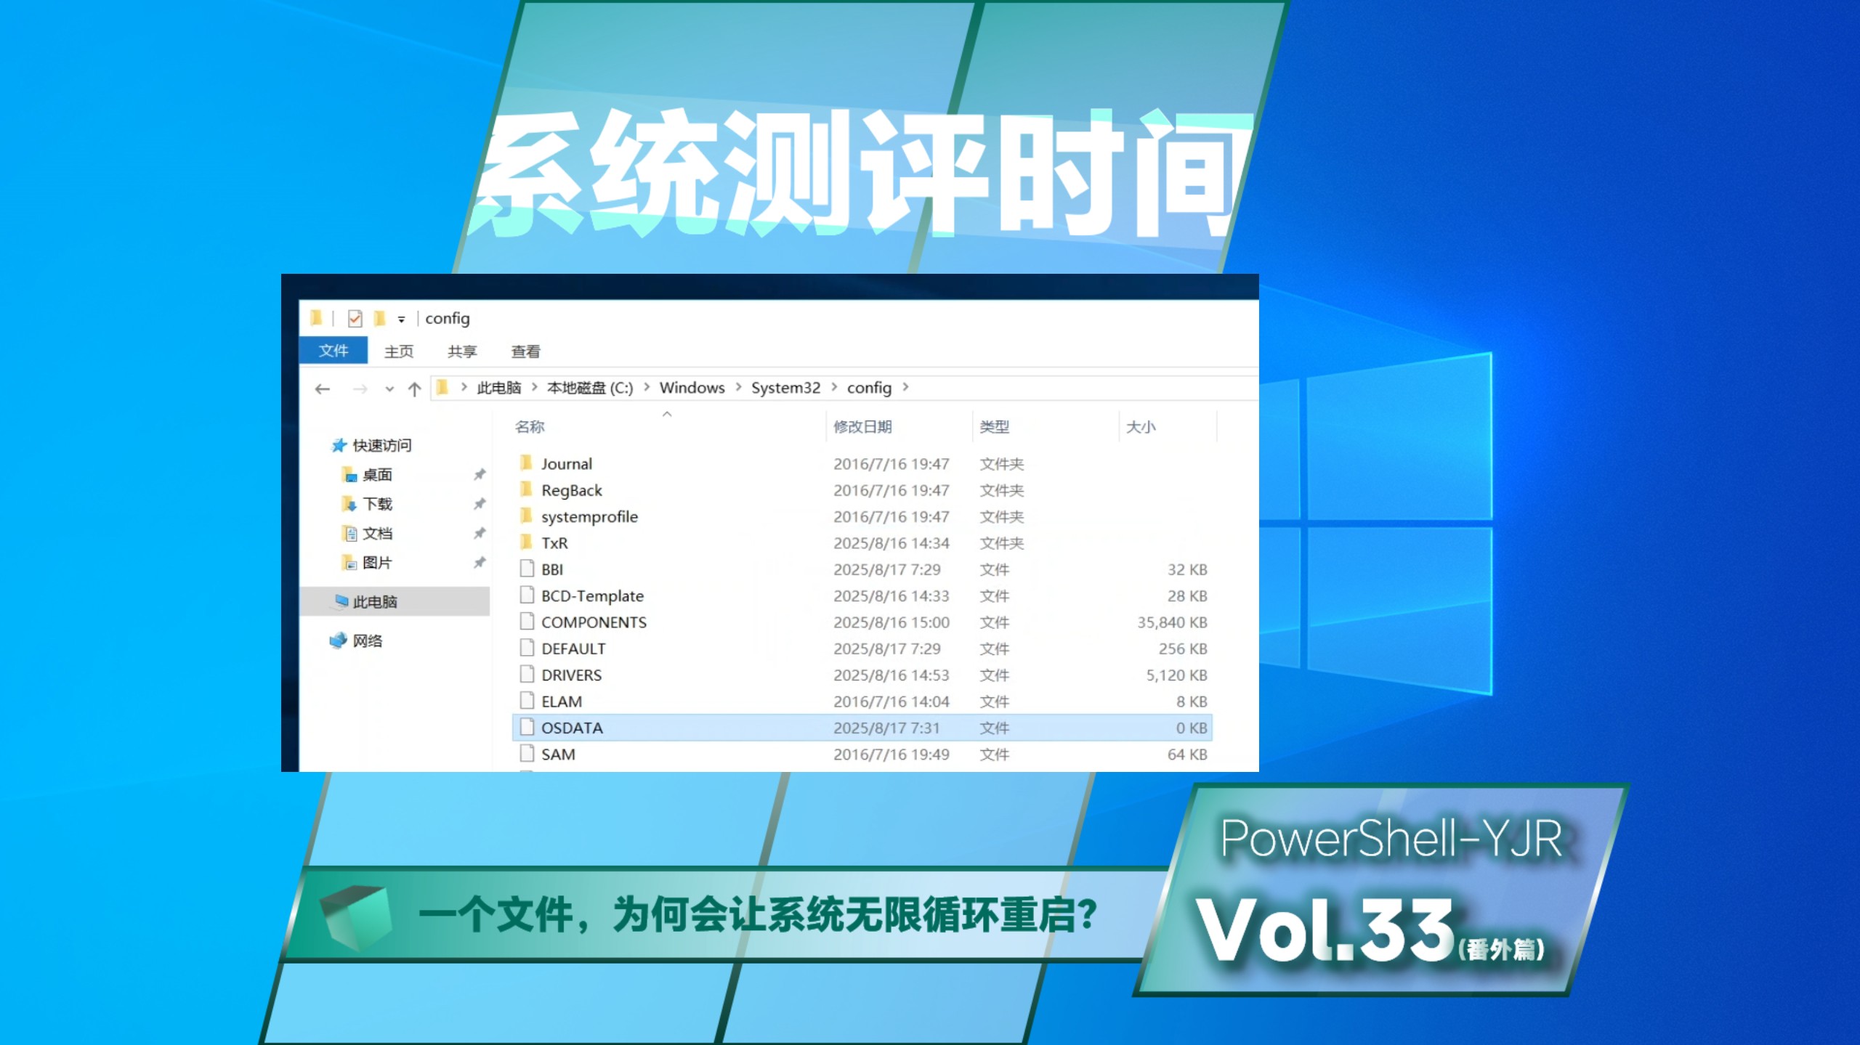Click the TxR folder icon
1860x1045 pixels.
(x=527, y=542)
